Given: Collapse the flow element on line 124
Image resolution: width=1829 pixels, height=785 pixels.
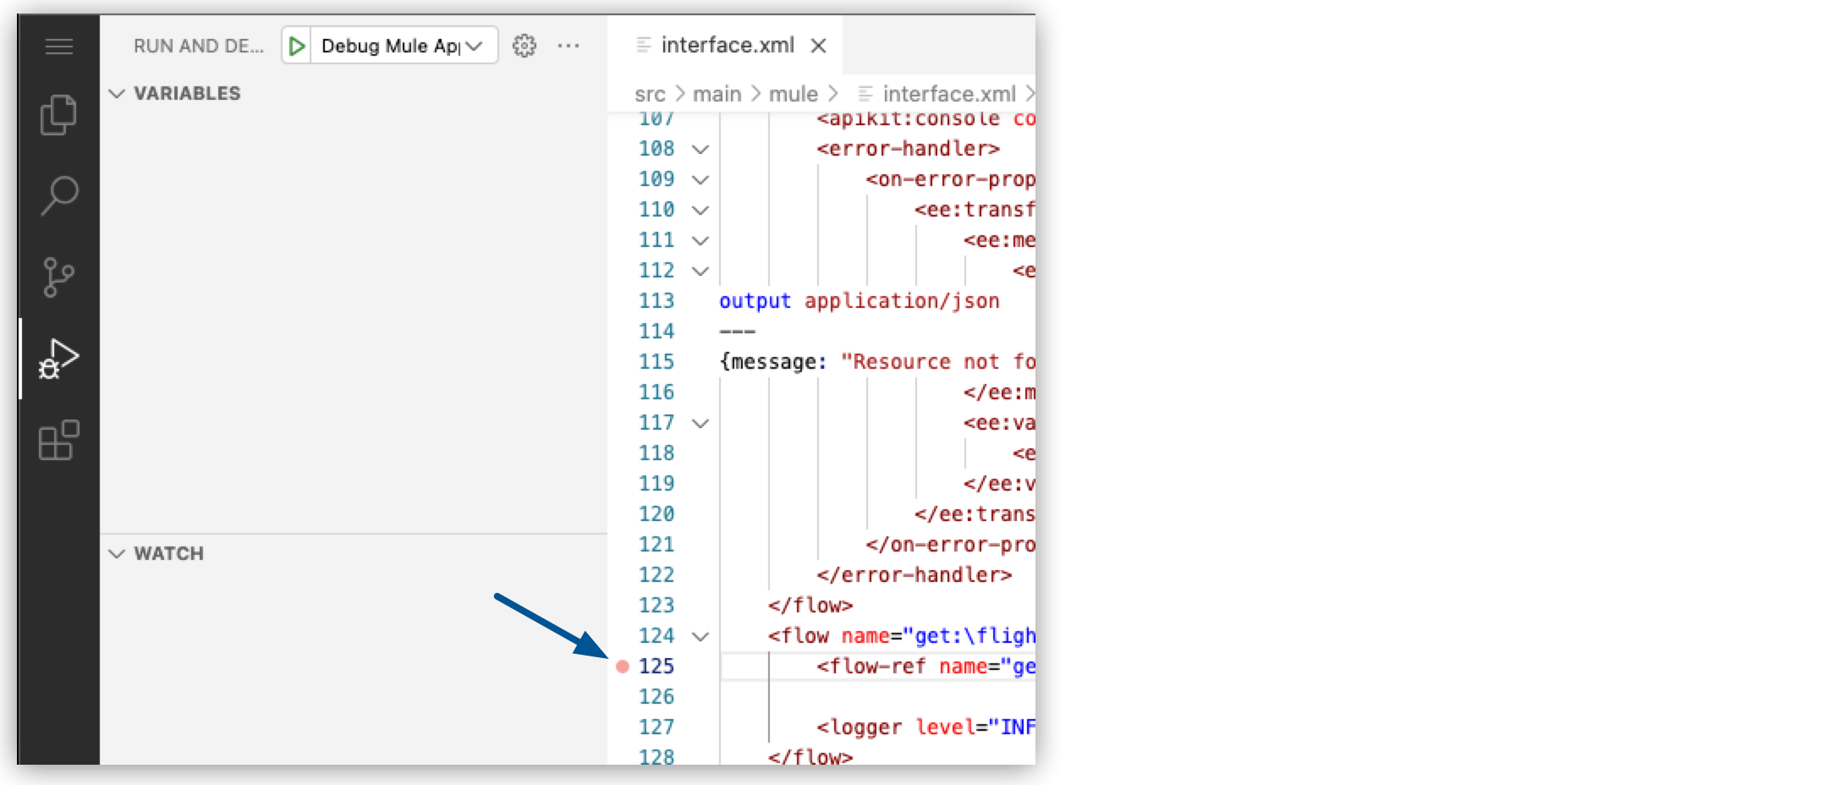Looking at the screenshot, I should point(699,636).
